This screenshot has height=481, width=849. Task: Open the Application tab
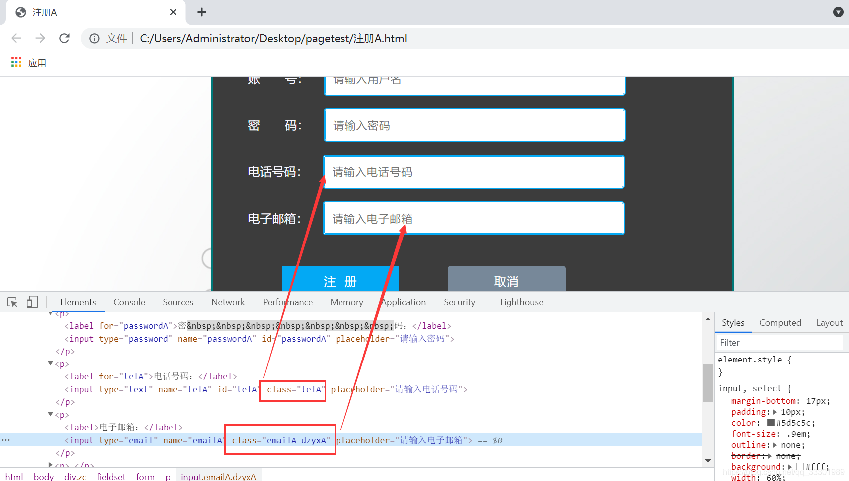coord(403,302)
